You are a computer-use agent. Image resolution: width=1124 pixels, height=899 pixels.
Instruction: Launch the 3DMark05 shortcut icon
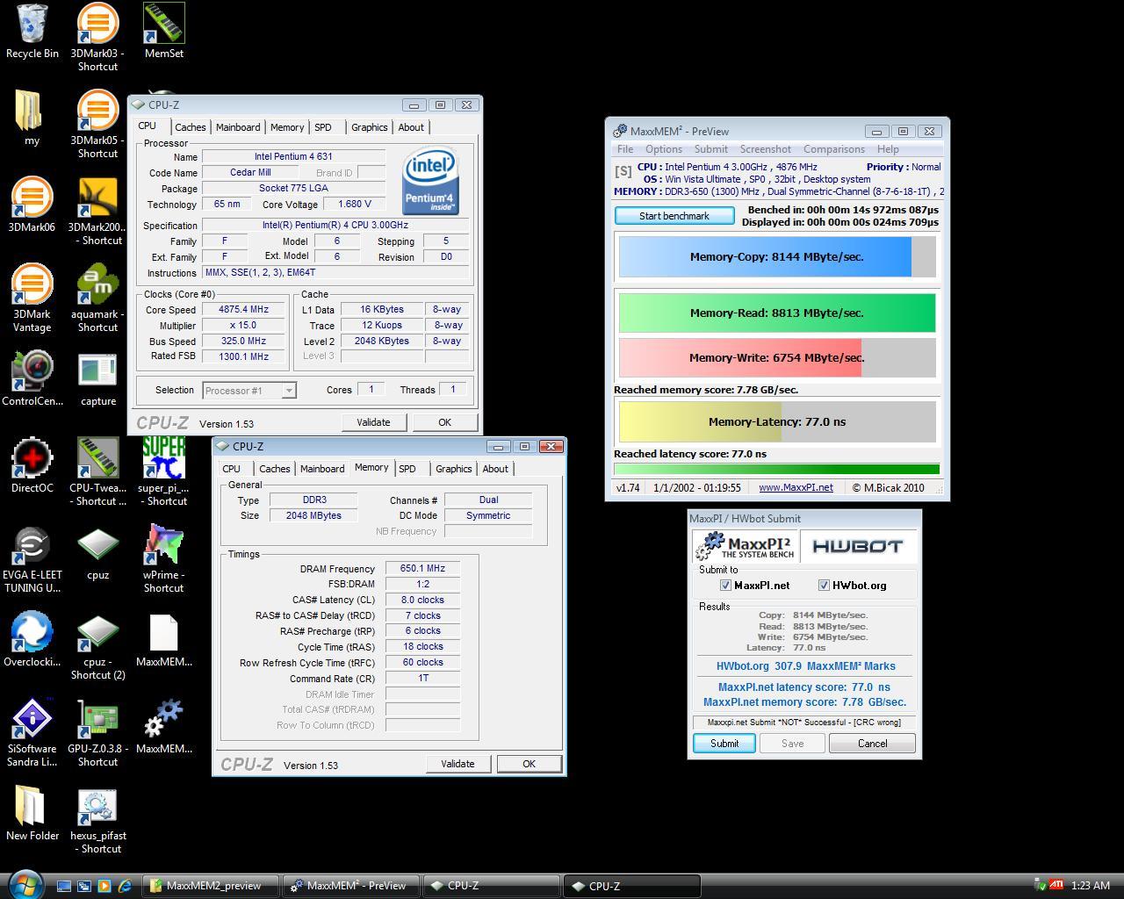[97, 124]
